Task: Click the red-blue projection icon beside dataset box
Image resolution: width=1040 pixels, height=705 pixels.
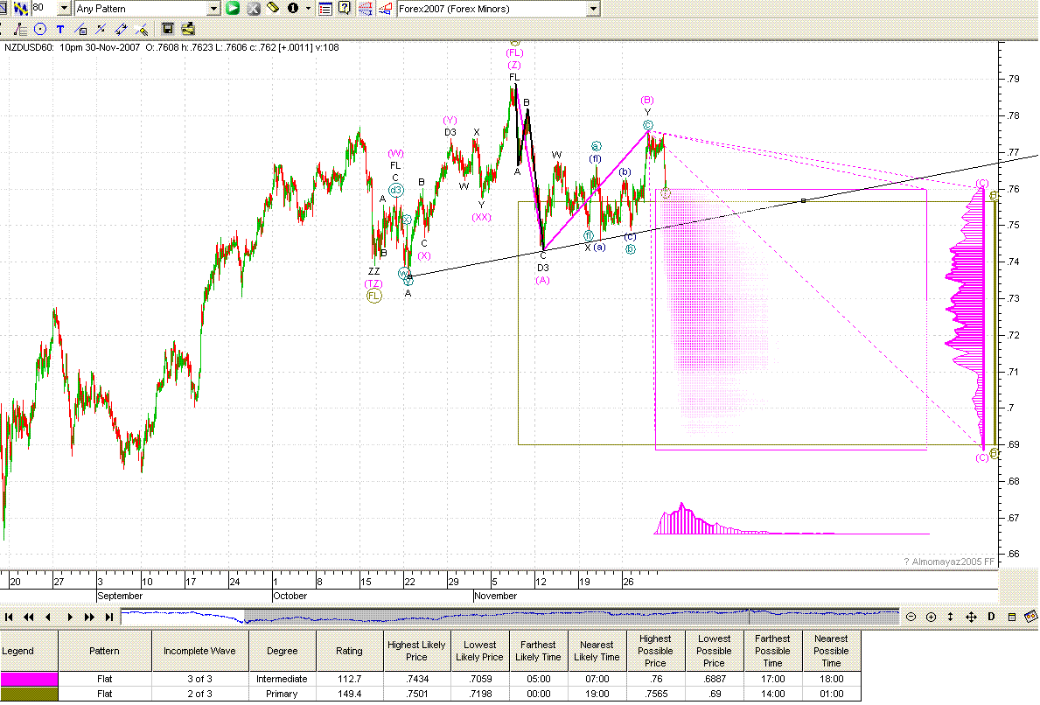Action: pyautogui.click(x=385, y=9)
